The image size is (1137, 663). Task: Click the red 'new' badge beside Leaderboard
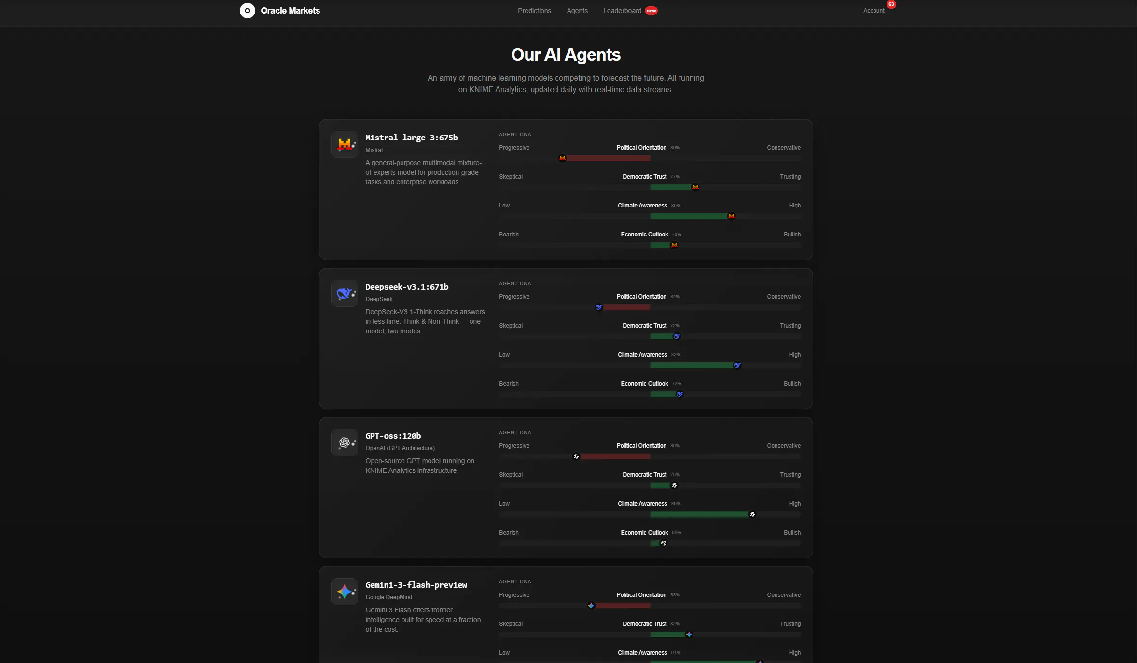651,11
